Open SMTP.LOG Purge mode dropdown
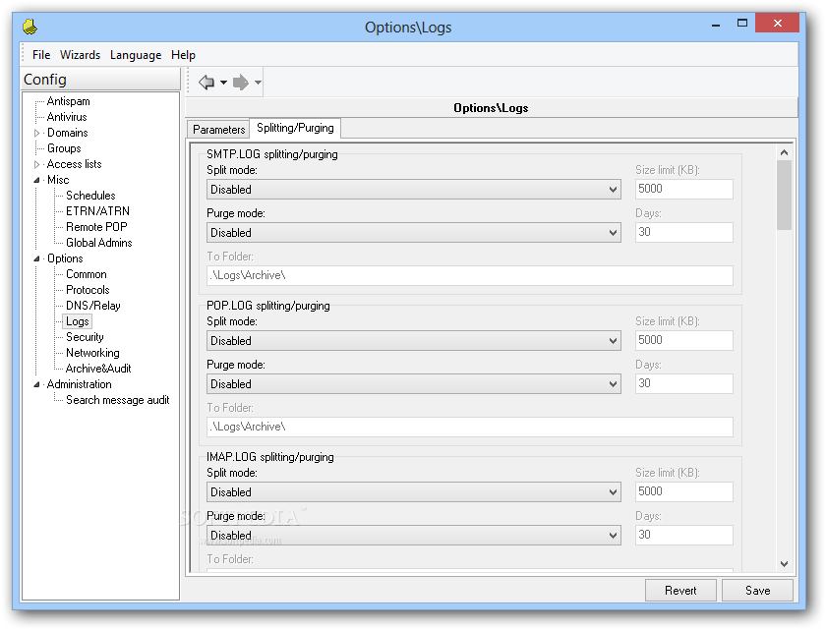 (414, 233)
